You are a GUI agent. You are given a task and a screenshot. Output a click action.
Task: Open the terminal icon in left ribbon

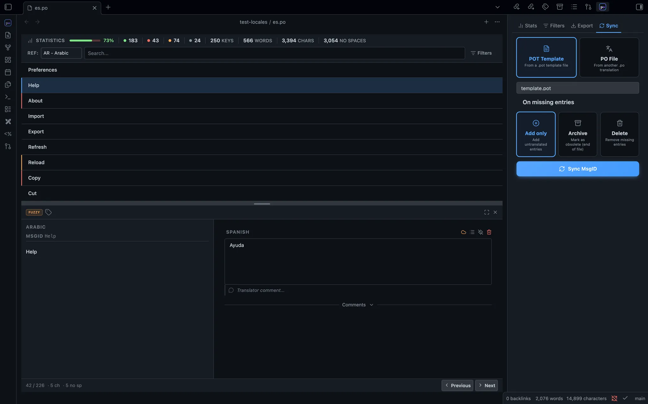pos(8,97)
